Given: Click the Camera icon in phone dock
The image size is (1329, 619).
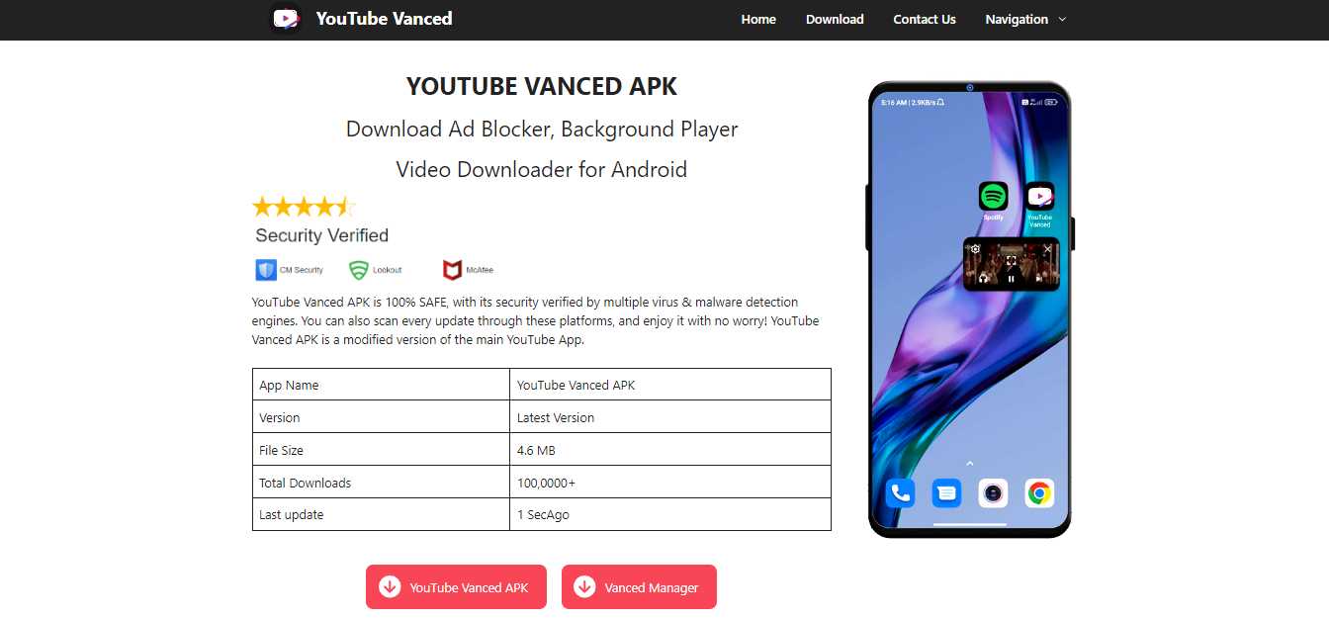Looking at the screenshot, I should (993, 492).
